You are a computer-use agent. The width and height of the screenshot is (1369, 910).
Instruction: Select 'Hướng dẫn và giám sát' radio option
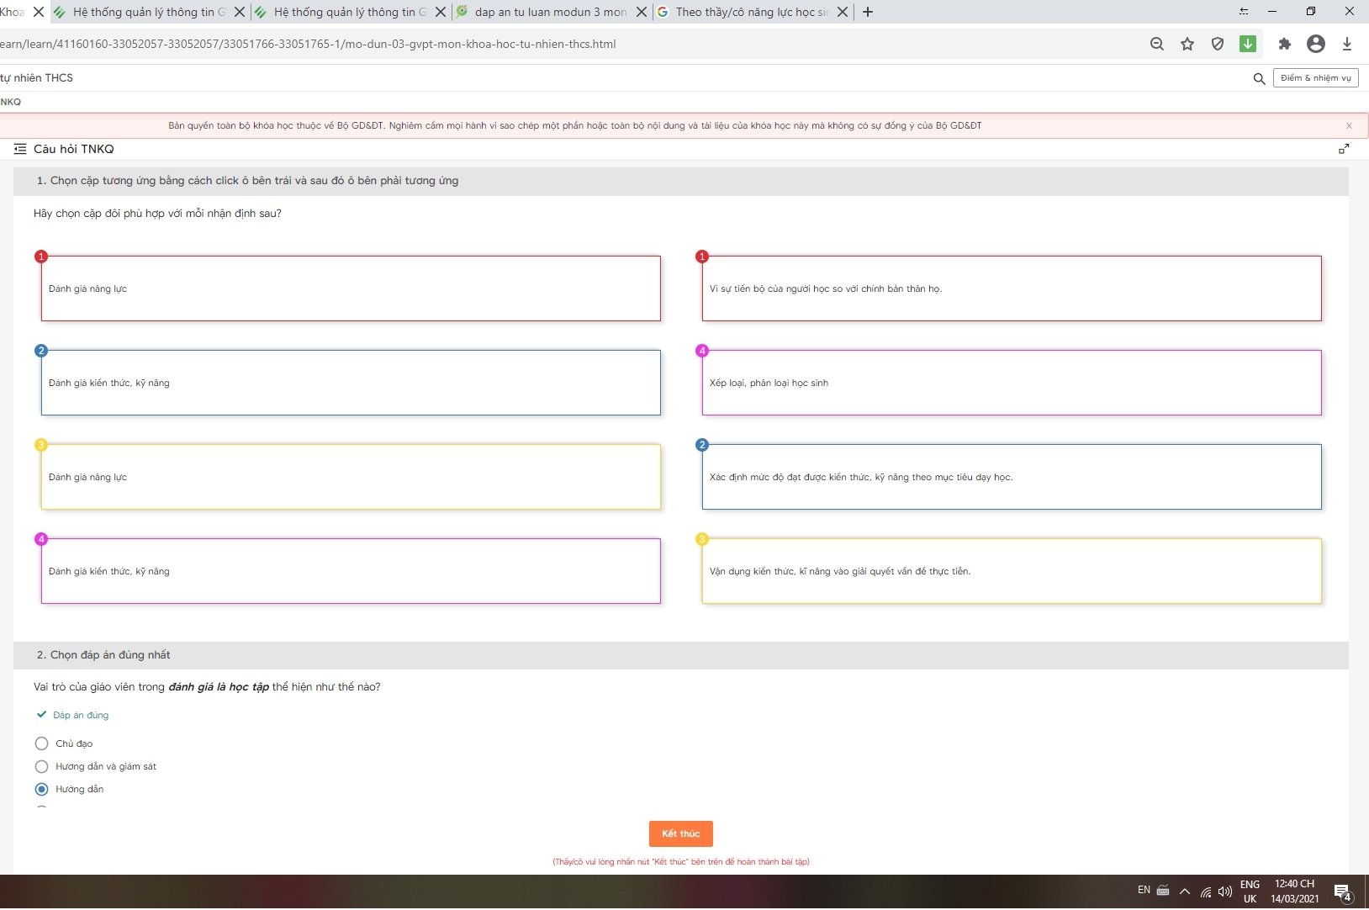[x=41, y=766]
